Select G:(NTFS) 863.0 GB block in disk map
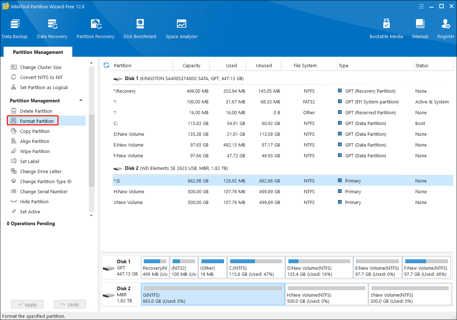Image resolution: width=457 pixels, height=320 pixels. pos(213,295)
